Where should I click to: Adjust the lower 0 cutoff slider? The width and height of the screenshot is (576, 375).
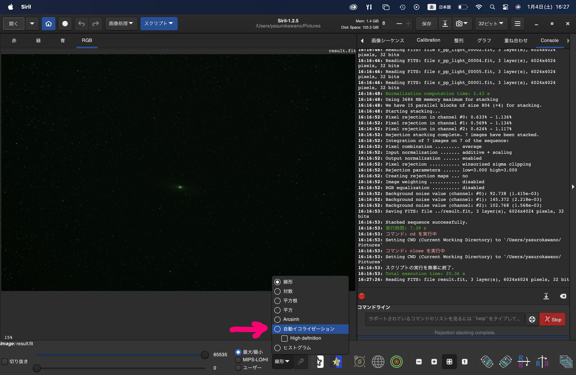(36, 368)
